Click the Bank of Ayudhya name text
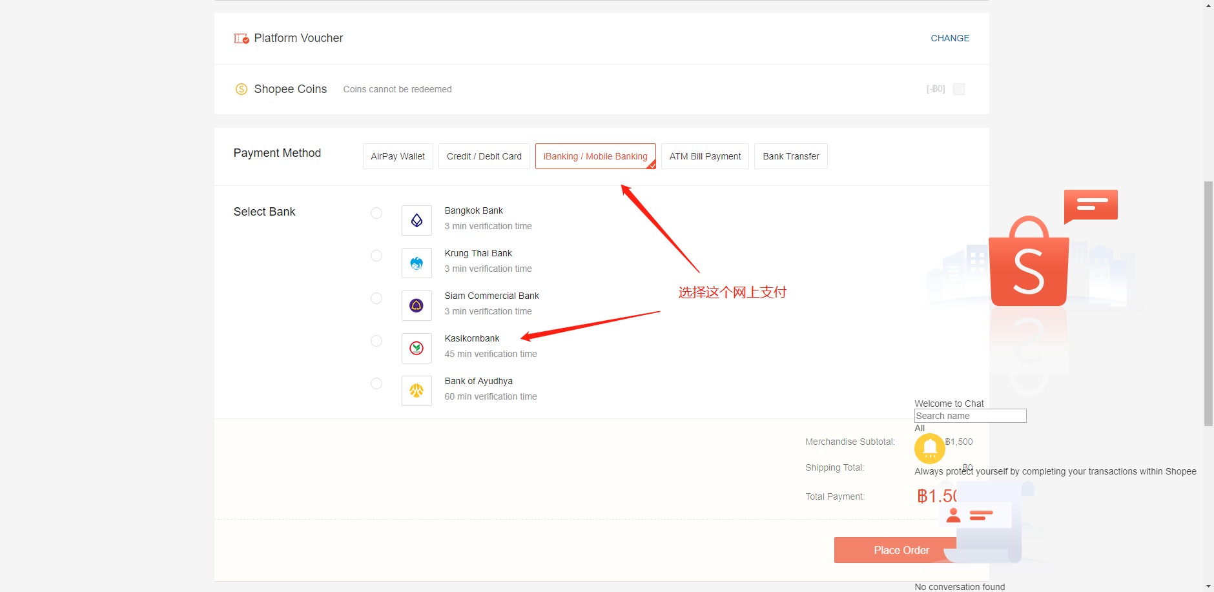This screenshot has width=1214, height=592. click(478, 381)
